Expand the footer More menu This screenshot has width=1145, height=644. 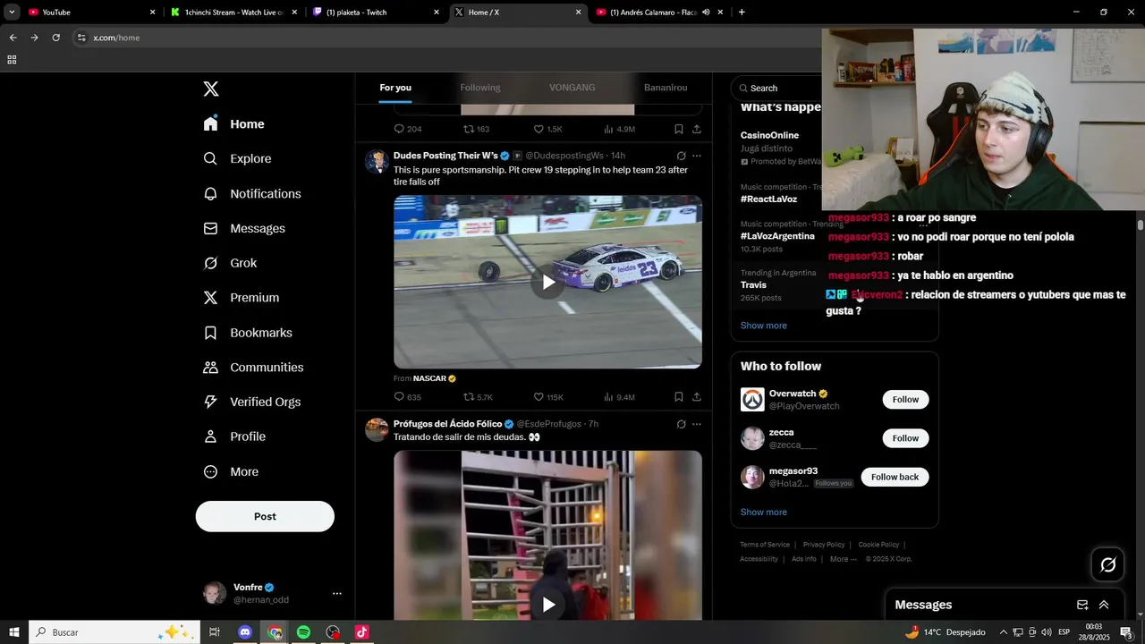click(x=844, y=559)
